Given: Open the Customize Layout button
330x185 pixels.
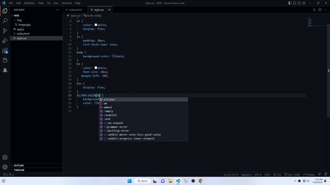Looking at the screenshot, I should (304, 3).
